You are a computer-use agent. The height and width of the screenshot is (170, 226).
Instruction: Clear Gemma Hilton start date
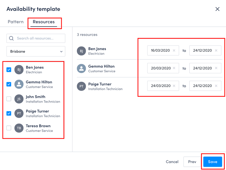coord(174,68)
